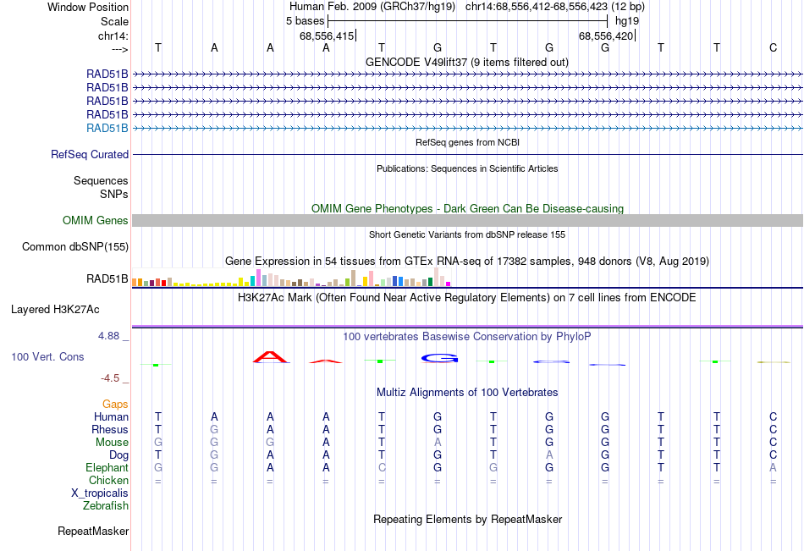Open Publications: Sequences in Scientific Articles title
Screen dimensions: 804x551
(467, 168)
